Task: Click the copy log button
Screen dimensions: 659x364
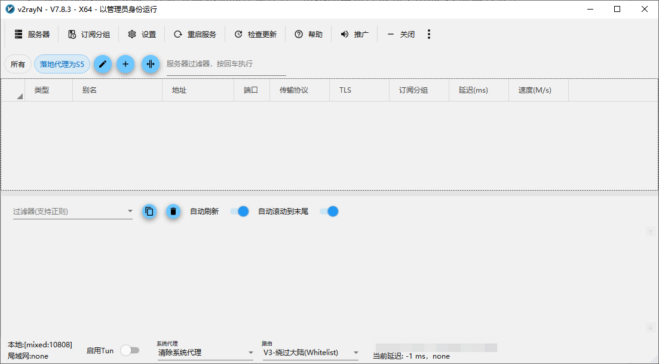Action: 149,212
